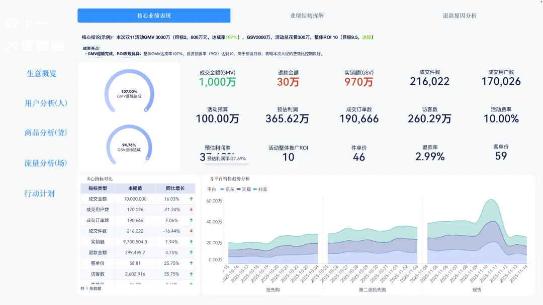Viewport: 543px width, 305px height.
Task: Click the red down arrow for 成交用户数
Action: [191, 209]
